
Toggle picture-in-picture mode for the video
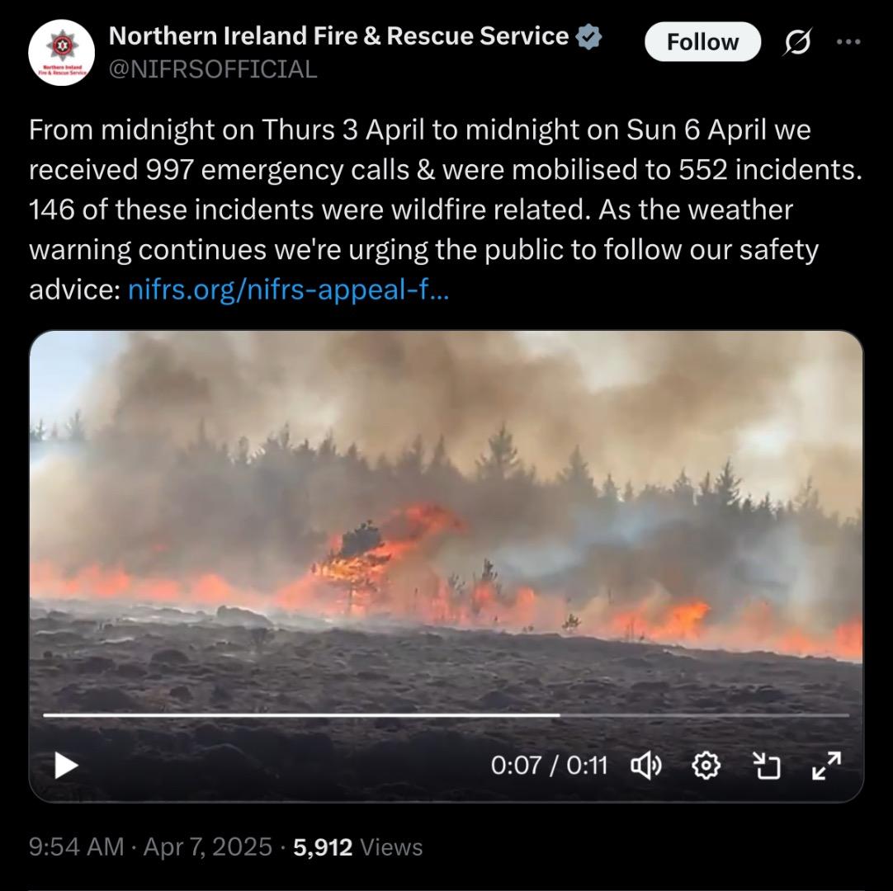tap(766, 765)
